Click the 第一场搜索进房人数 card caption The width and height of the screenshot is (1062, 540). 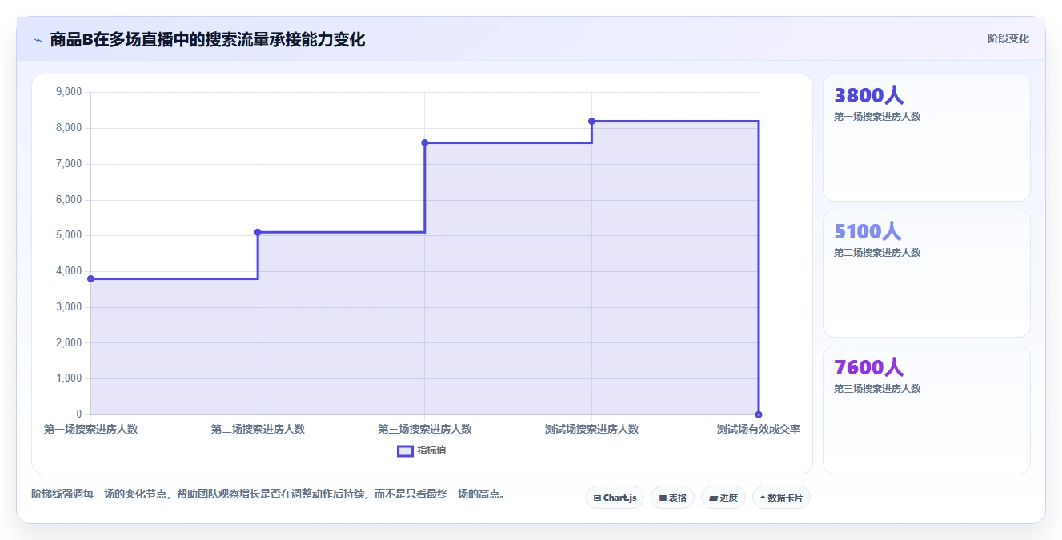click(x=877, y=117)
